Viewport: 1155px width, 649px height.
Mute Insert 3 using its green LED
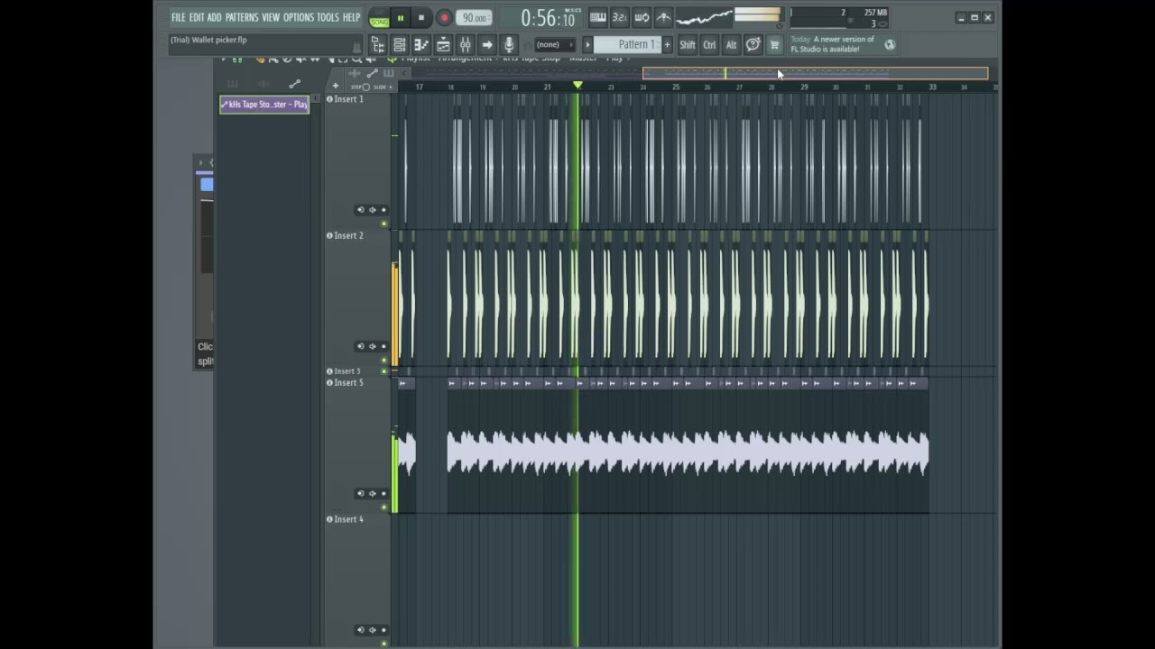(x=383, y=371)
